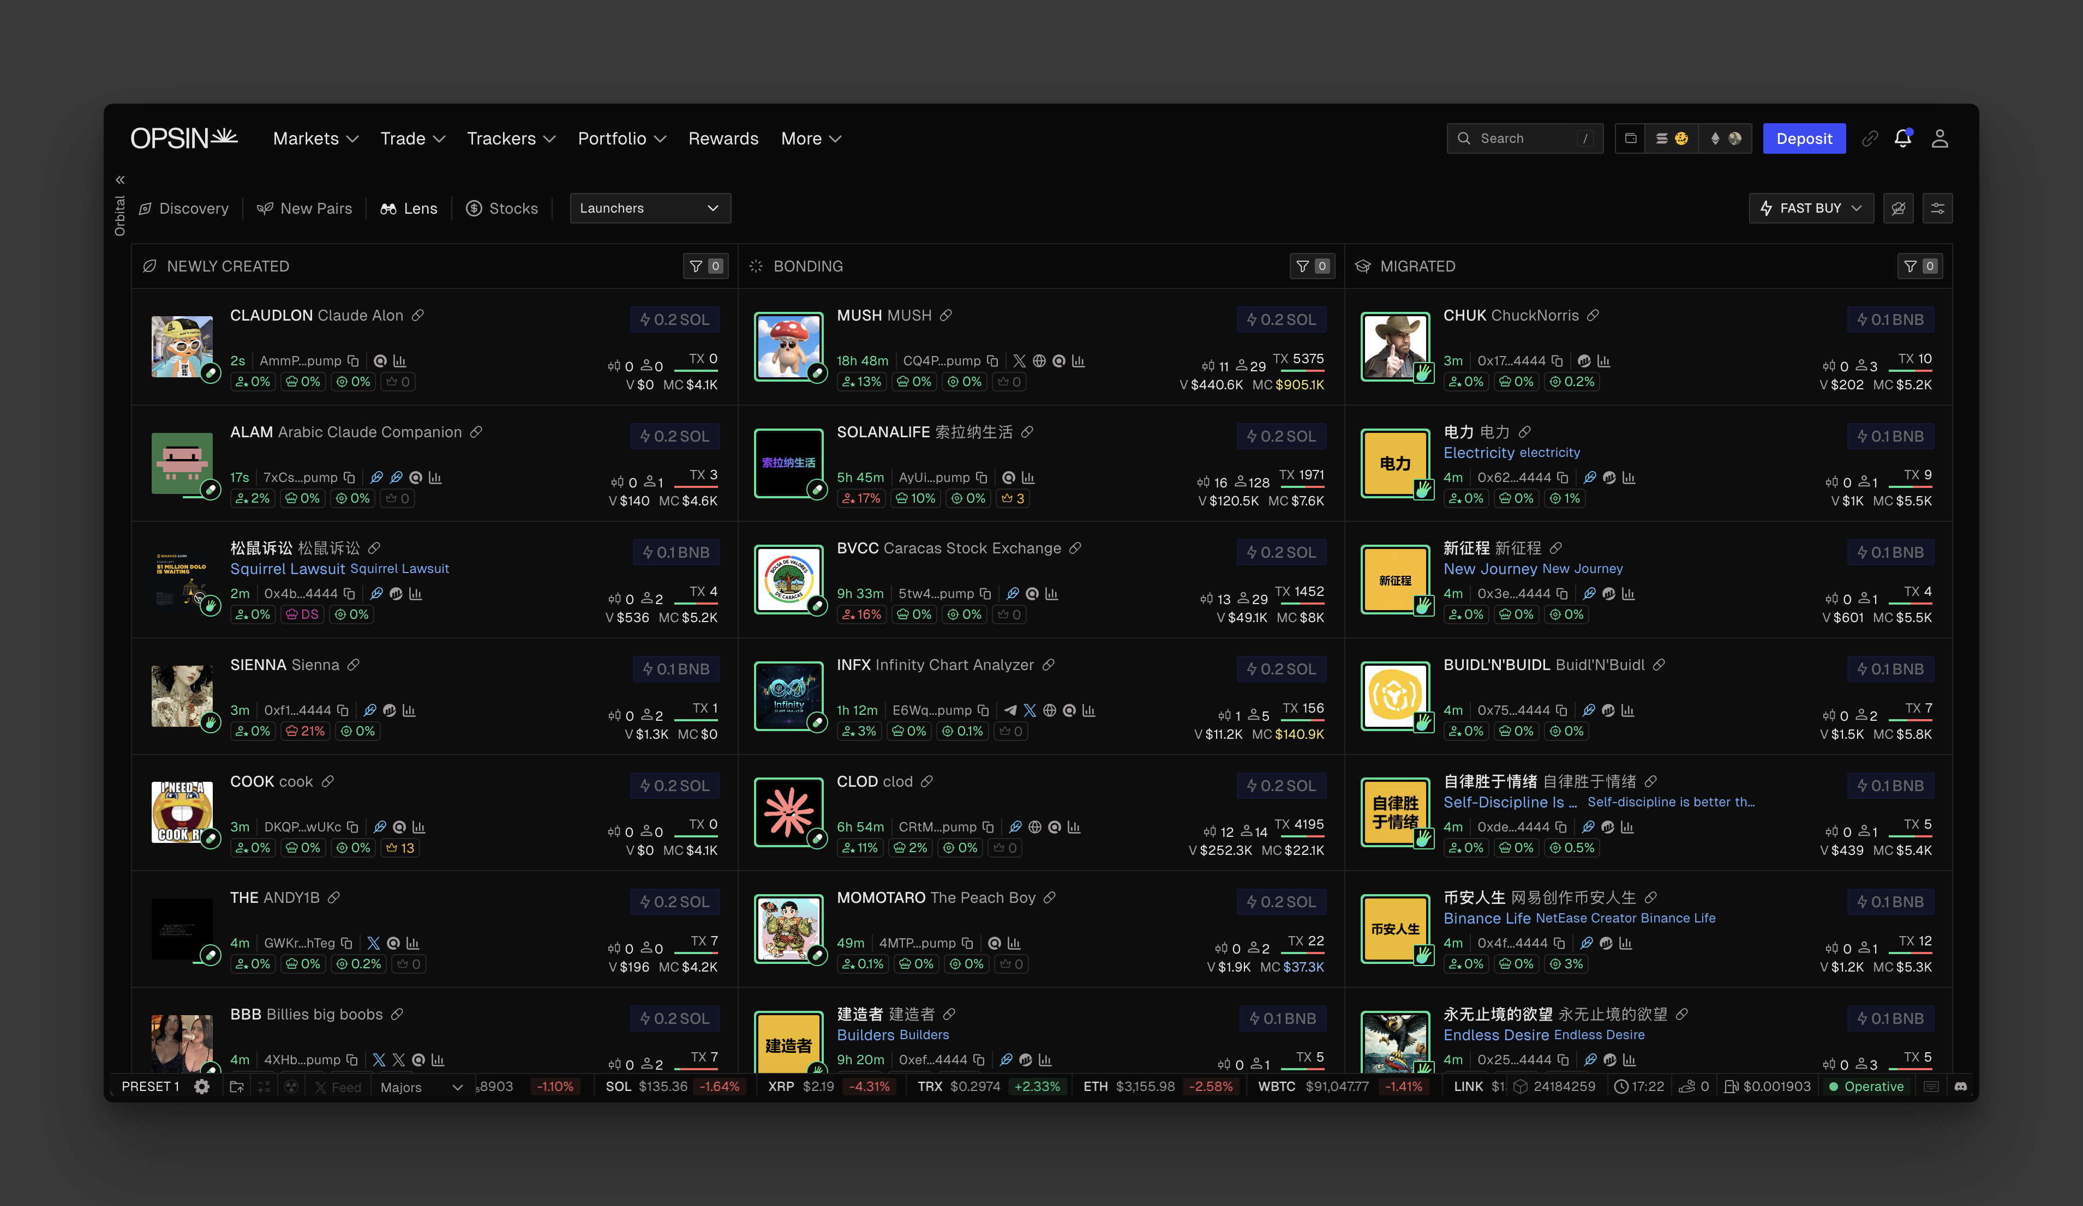Open the wallet icon in the header
2083x1206 pixels.
(x=1630, y=138)
